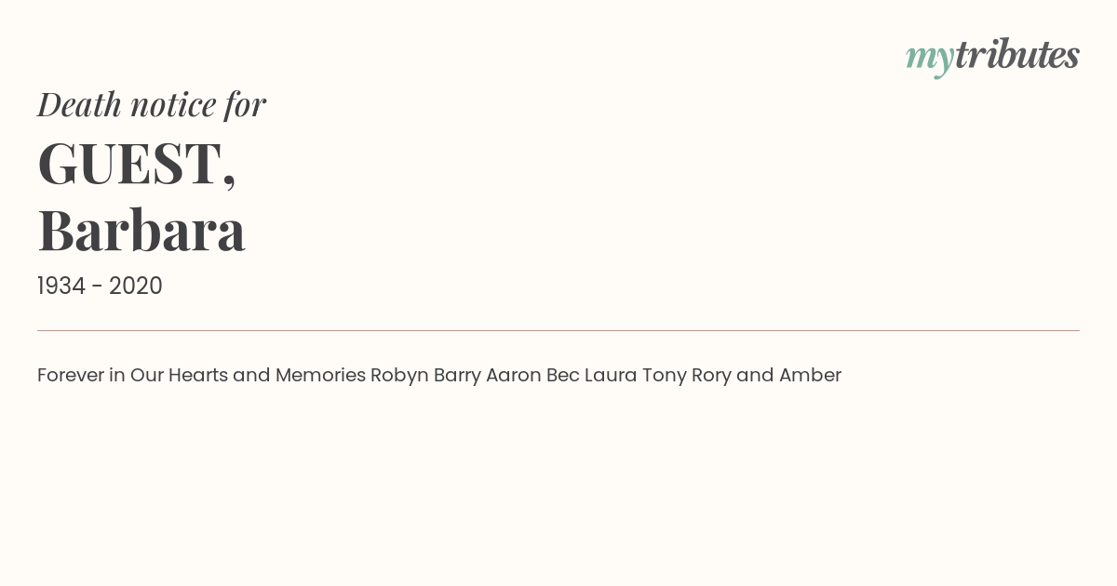Select the birth year 1934
This screenshot has width=1117, height=586.
click(x=61, y=286)
